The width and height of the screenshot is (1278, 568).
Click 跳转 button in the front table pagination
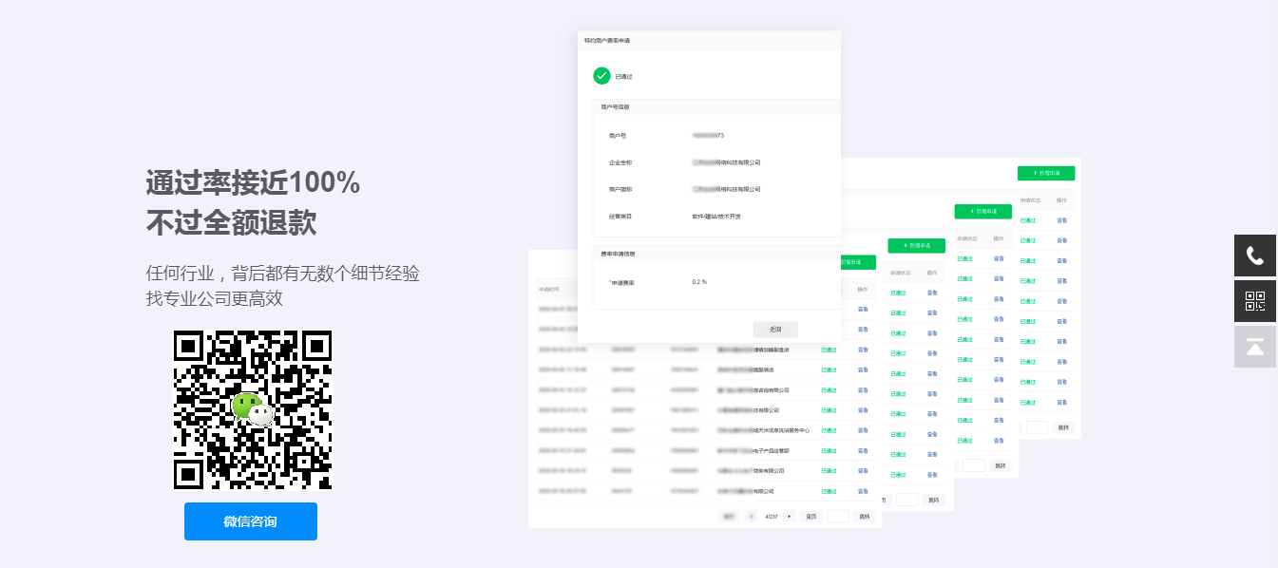864,516
